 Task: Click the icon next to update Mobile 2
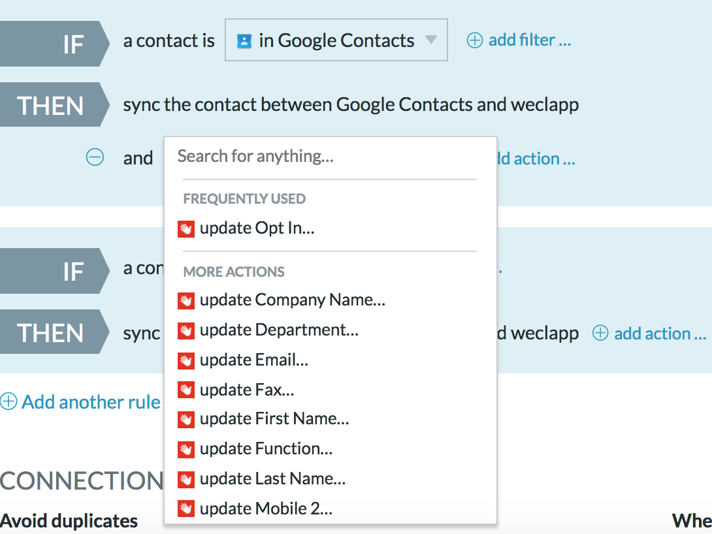(186, 509)
